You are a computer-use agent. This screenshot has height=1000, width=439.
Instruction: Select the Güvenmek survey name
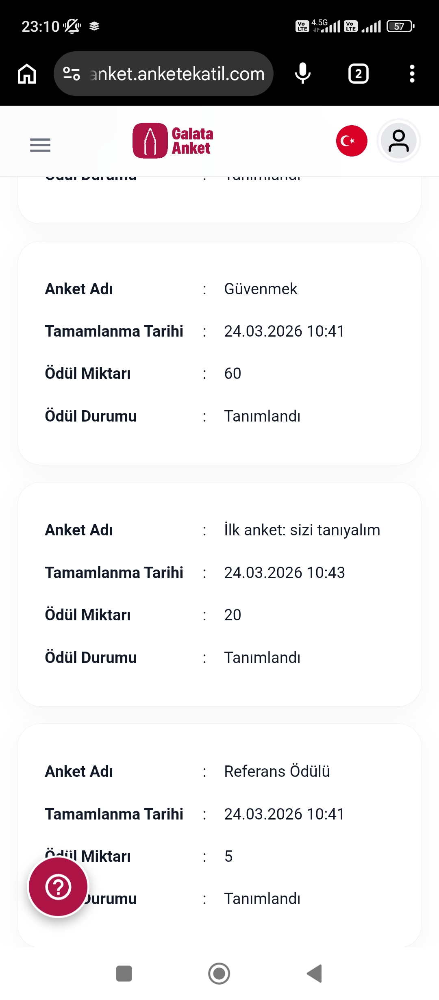click(261, 289)
